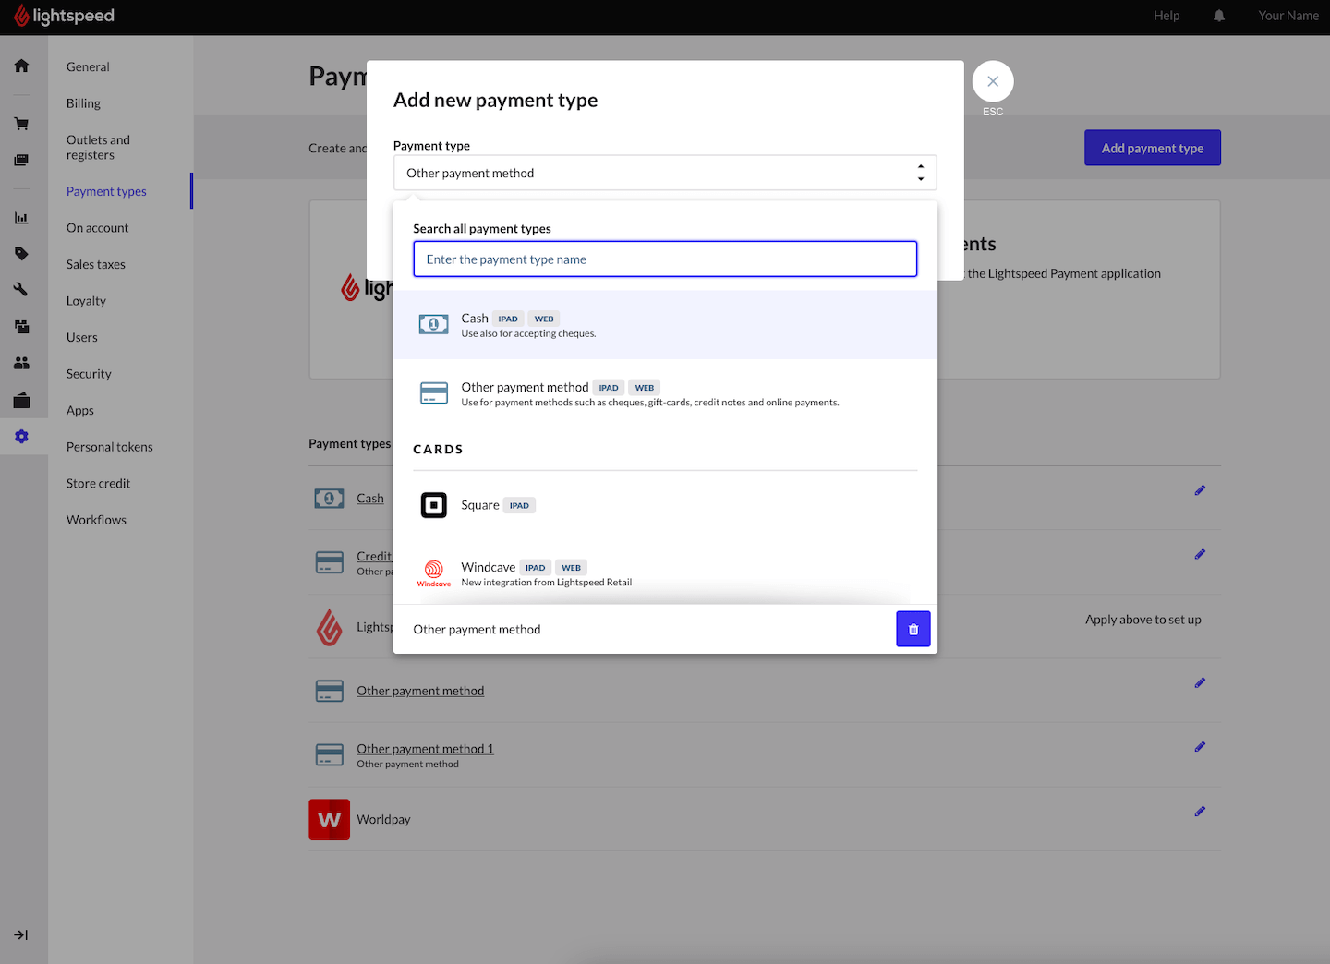This screenshot has width=1330, height=964.
Task: Click the notifications bell icon
Action: click(x=1219, y=16)
